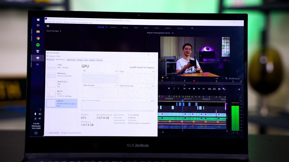Open Program Monitor settings wrench

pos(226,78)
